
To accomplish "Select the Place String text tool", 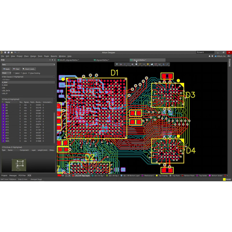I will 164,64.
